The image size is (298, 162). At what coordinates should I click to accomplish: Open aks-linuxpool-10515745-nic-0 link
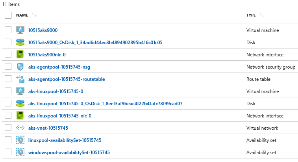point(60,116)
